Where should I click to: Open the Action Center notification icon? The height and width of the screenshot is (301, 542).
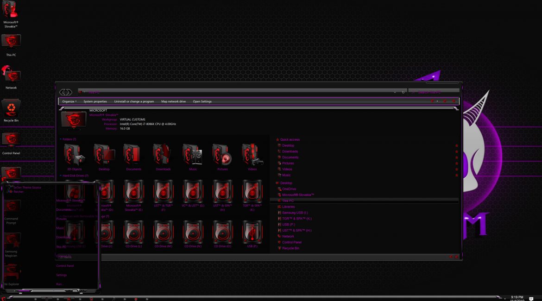[531, 299]
